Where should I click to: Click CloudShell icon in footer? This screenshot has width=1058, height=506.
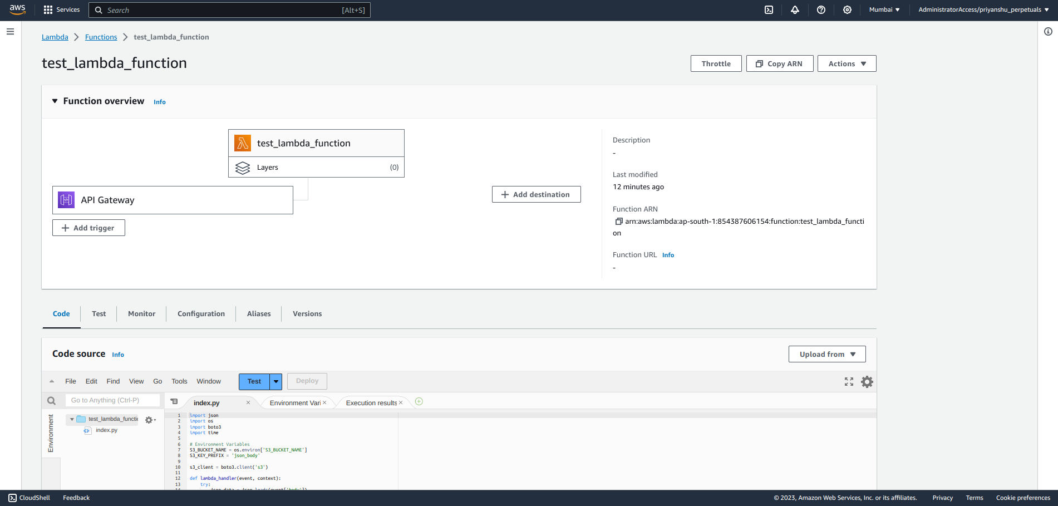[x=12, y=498]
